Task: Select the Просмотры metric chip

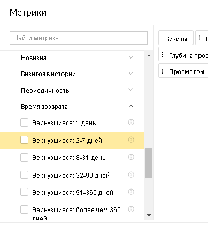Action: (183, 71)
